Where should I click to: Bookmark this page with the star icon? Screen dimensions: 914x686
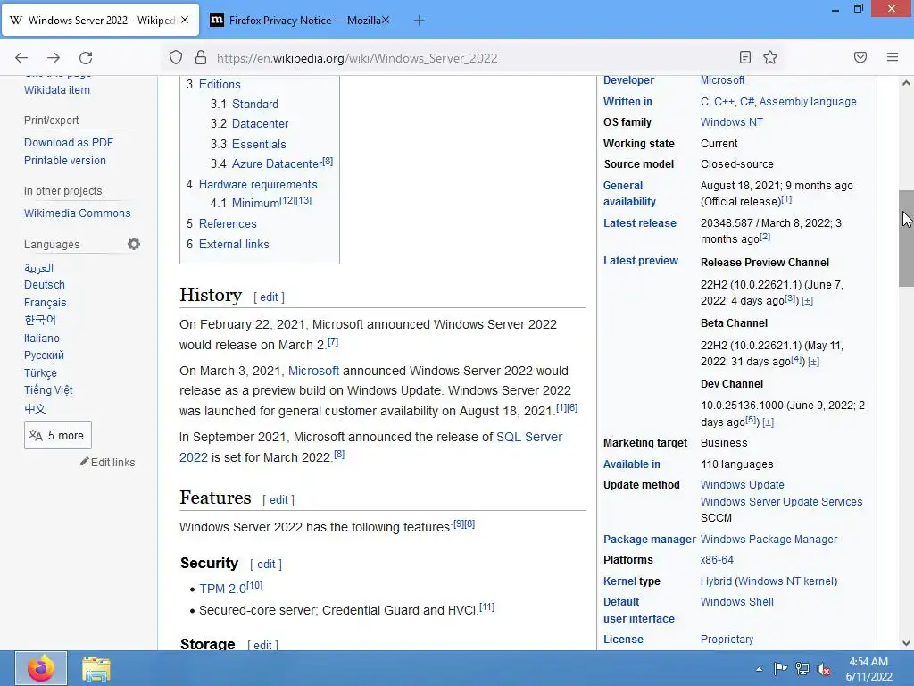coord(770,57)
